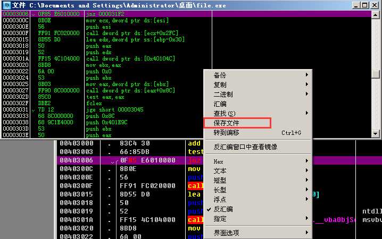This screenshot has width=382, height=239.
Task: Open the 二进制 submenu
Action: [x=258, y=94]
